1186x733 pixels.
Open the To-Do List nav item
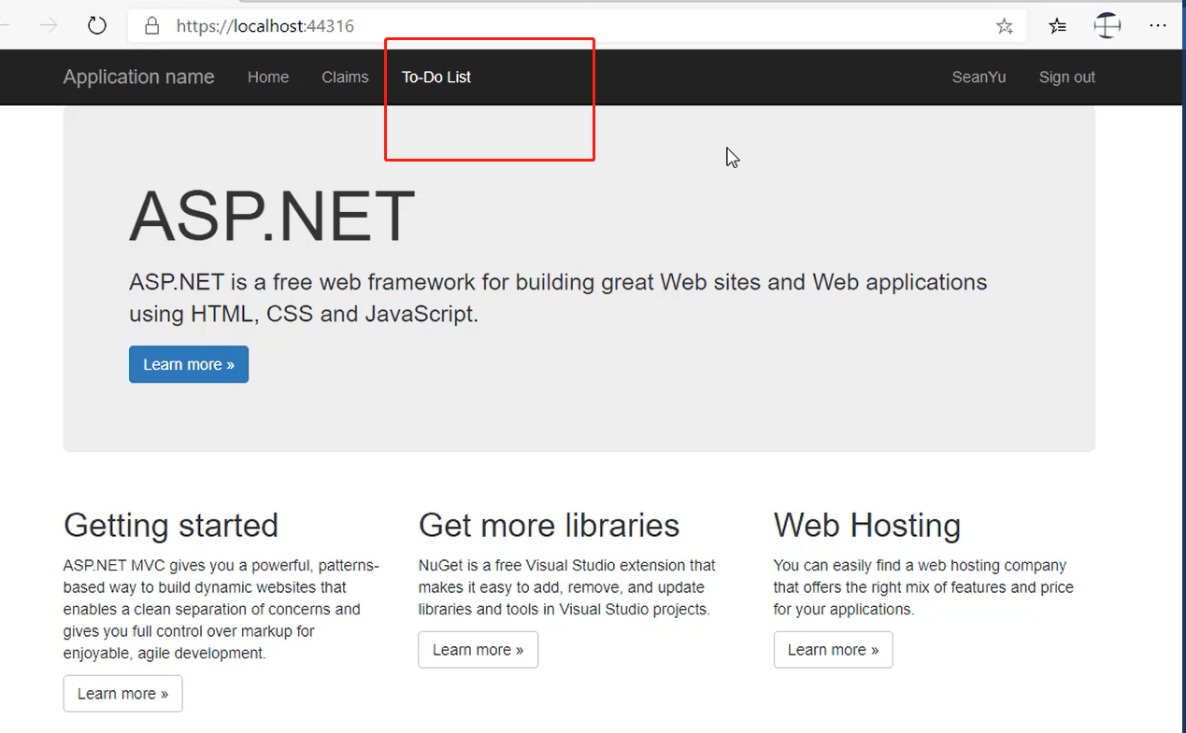(436, 78)
